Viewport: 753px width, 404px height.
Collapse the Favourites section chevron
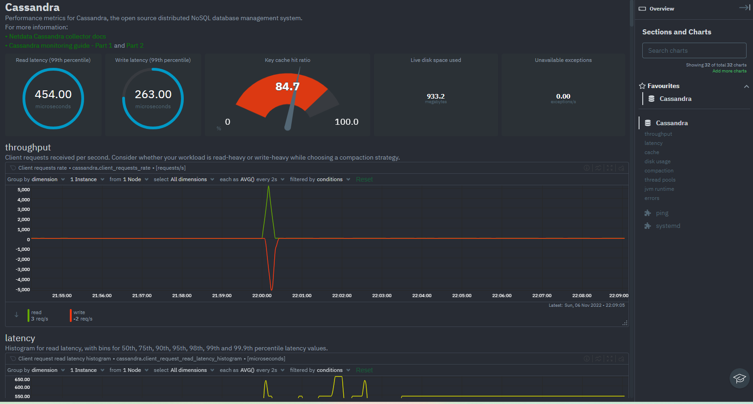tap(746, 86)
